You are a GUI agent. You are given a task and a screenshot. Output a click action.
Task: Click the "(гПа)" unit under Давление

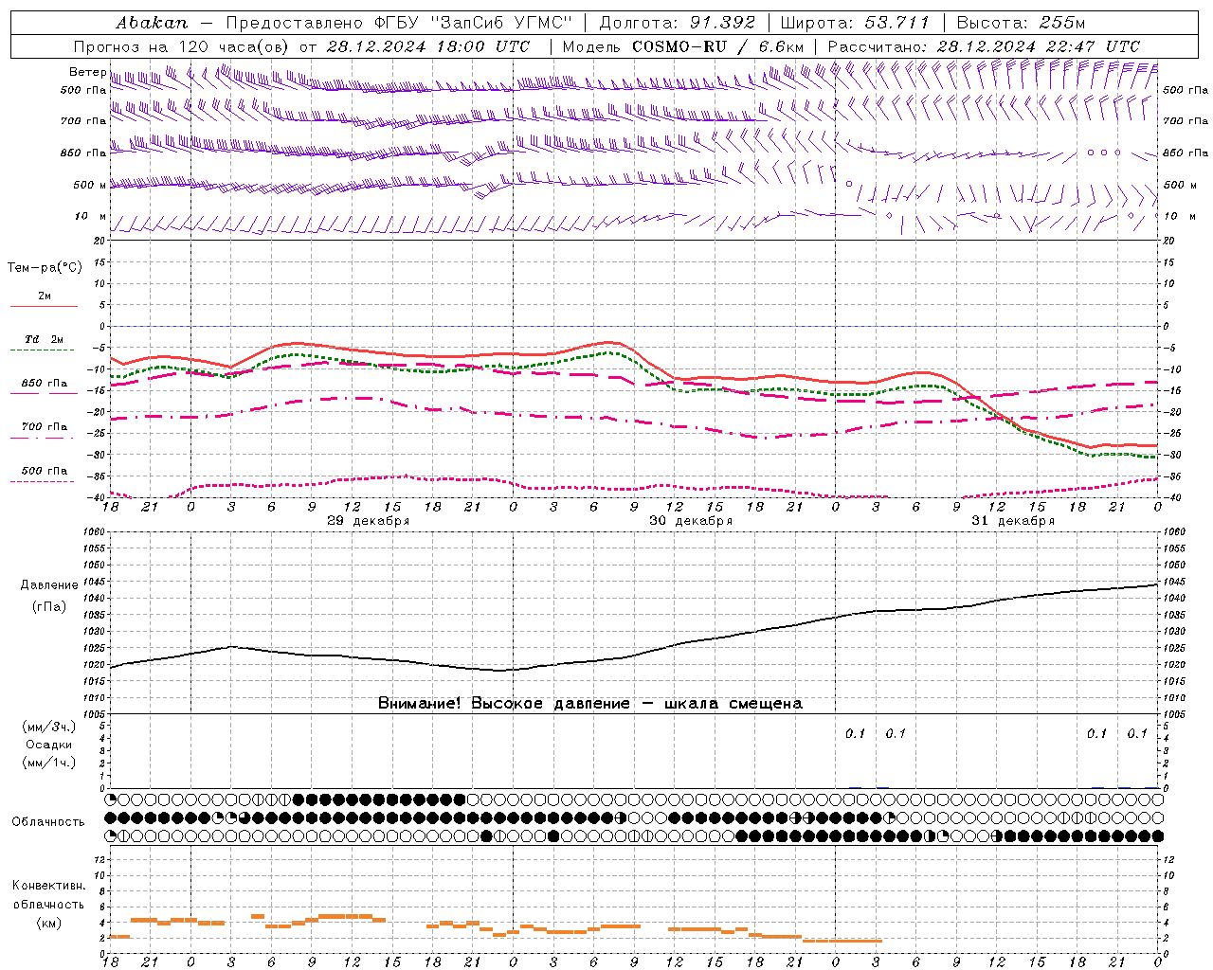coord(49,607)
